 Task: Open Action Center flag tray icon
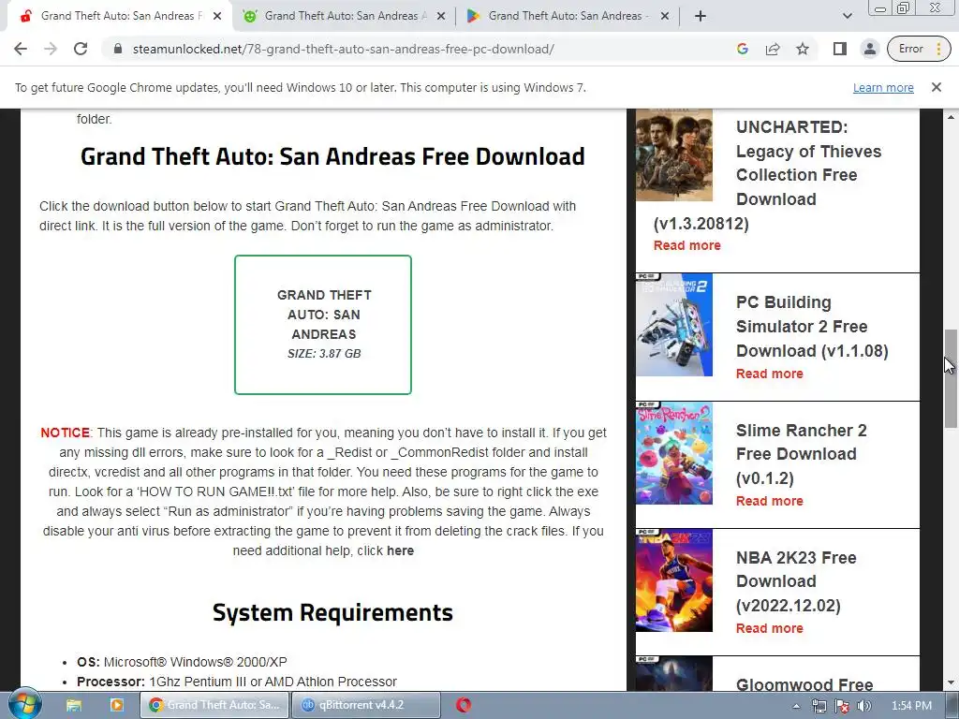point(842,706)
